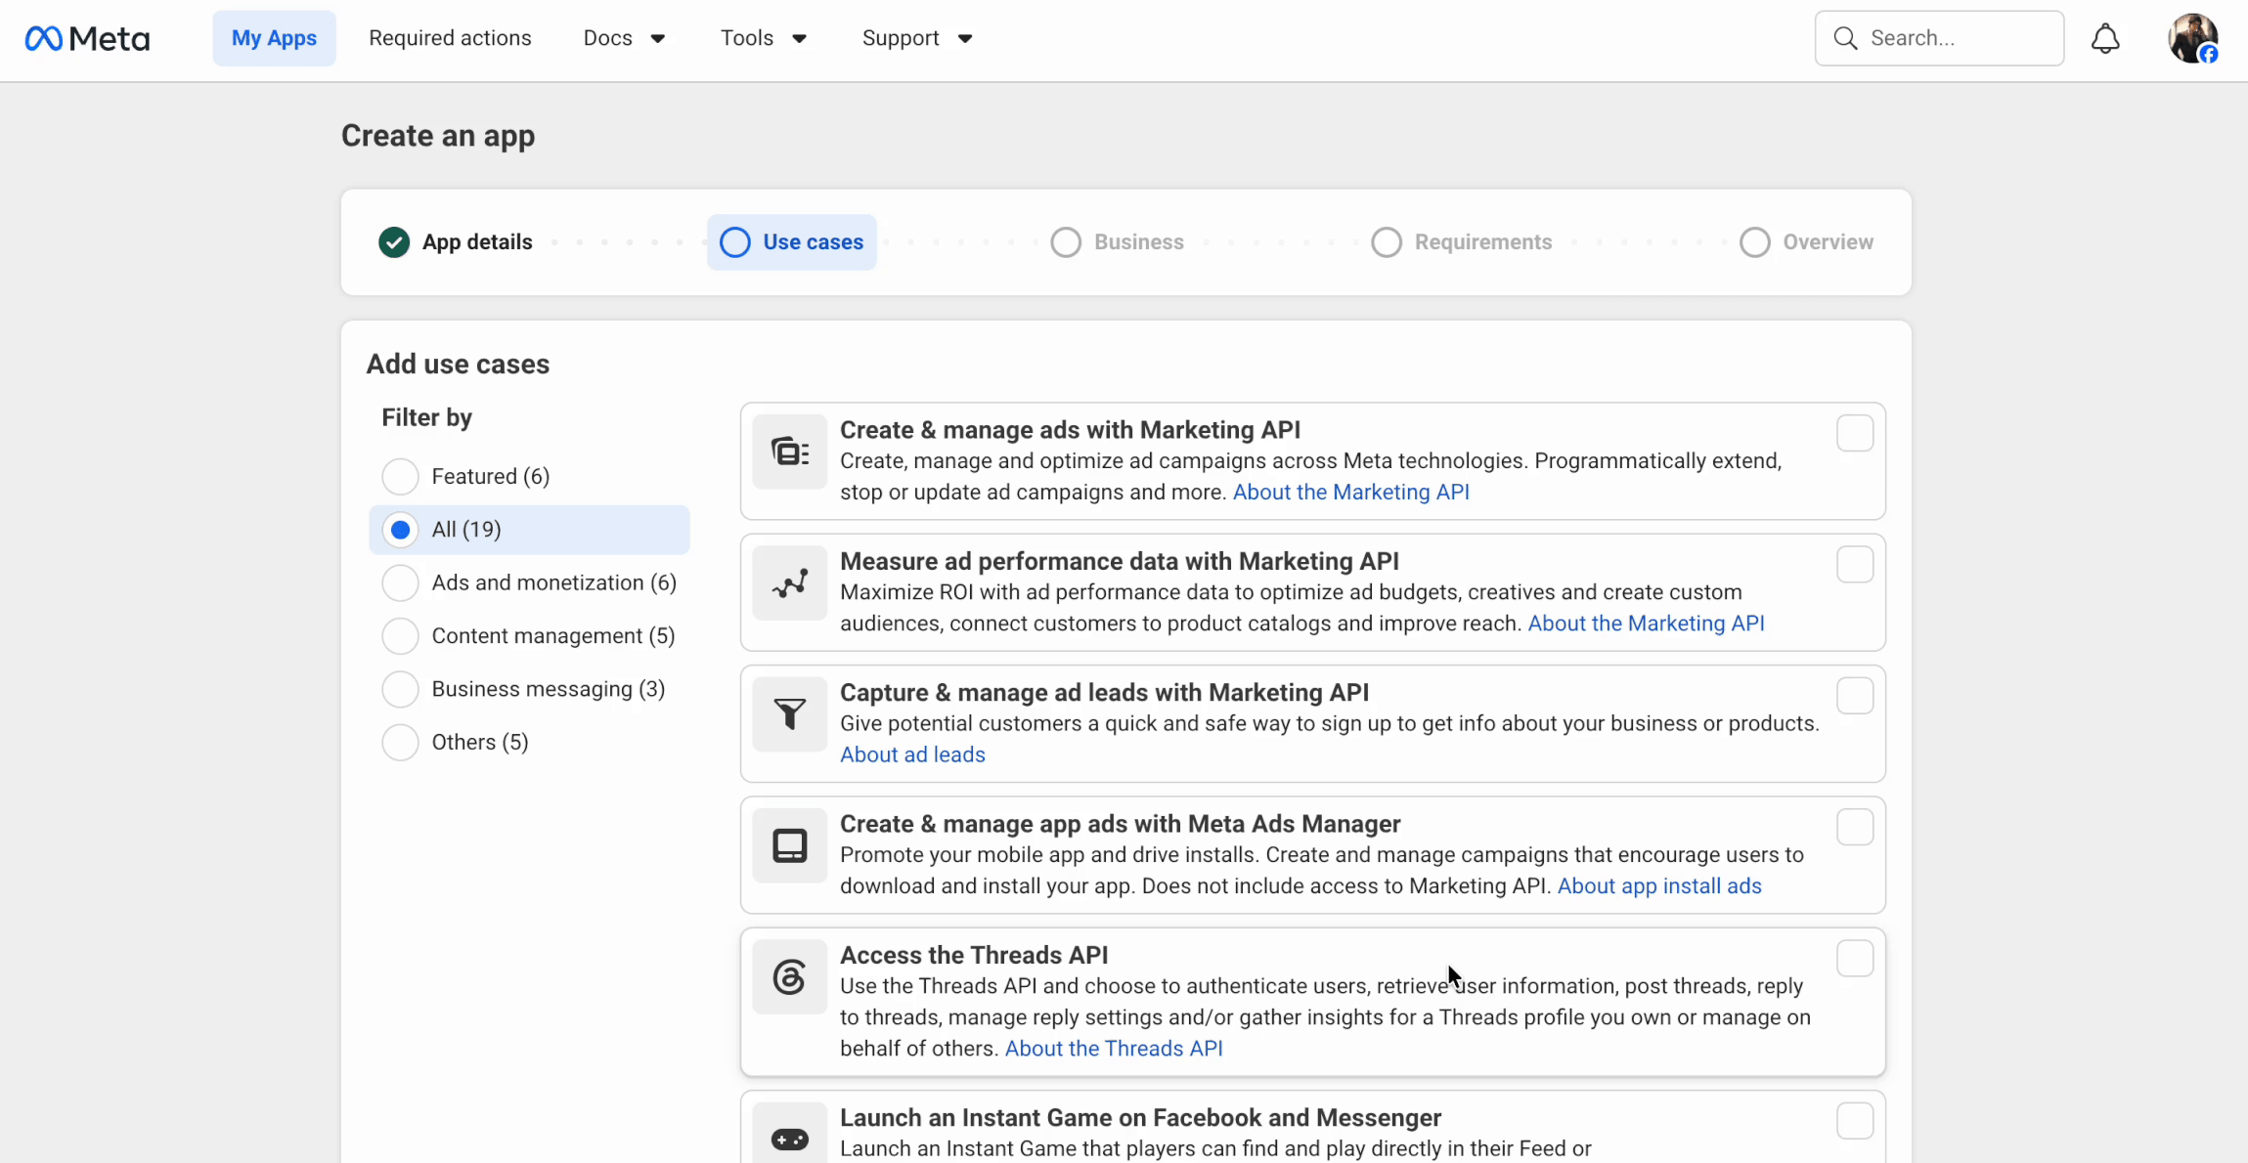Open the notifications bell
Image resolution: width=2248 pixels, height=1163 pixels.
click(x=2105, y=38)
